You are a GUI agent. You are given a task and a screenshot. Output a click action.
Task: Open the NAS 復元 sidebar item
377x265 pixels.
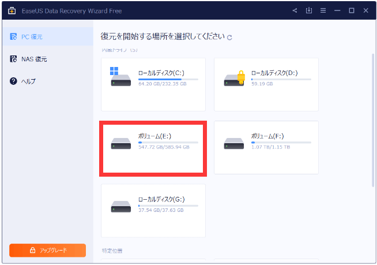pyautogui.click(x=47, y=59)
